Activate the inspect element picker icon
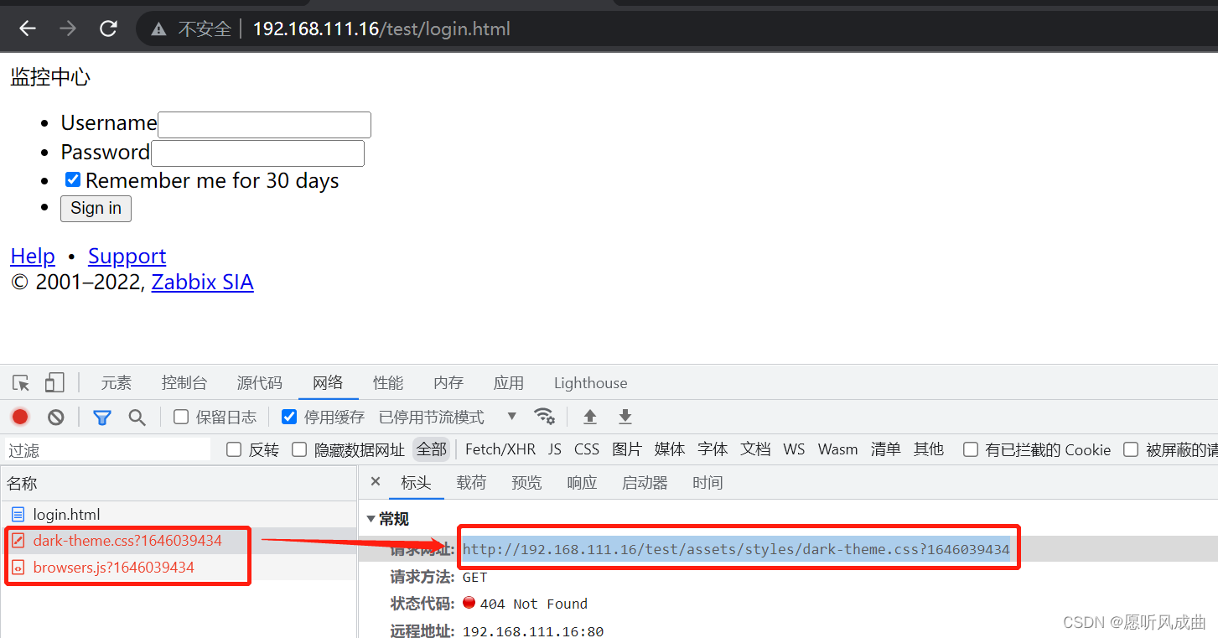This screenshot has width=1218, height=638. (x=21, y=383)
